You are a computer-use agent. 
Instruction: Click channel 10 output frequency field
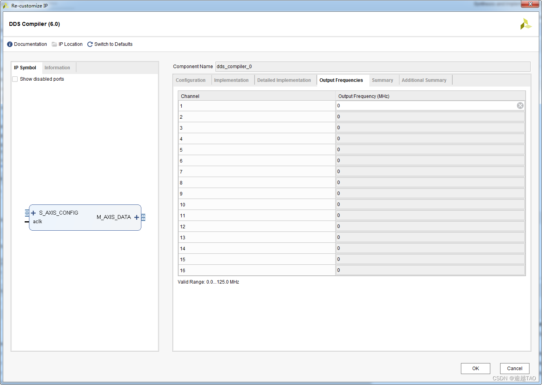(430, 204)
